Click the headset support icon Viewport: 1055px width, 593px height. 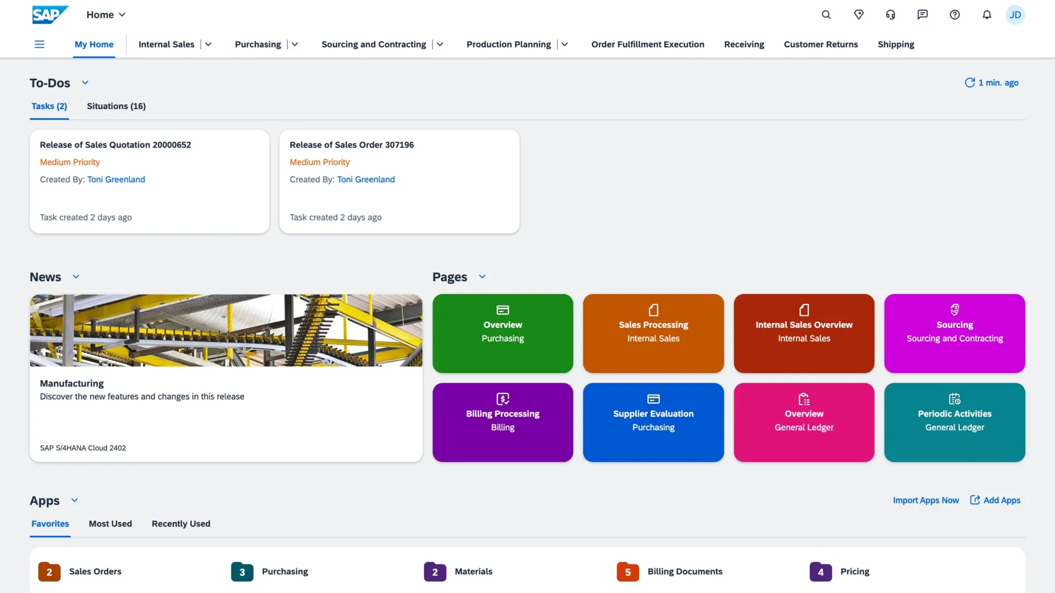tap(891, 15)
